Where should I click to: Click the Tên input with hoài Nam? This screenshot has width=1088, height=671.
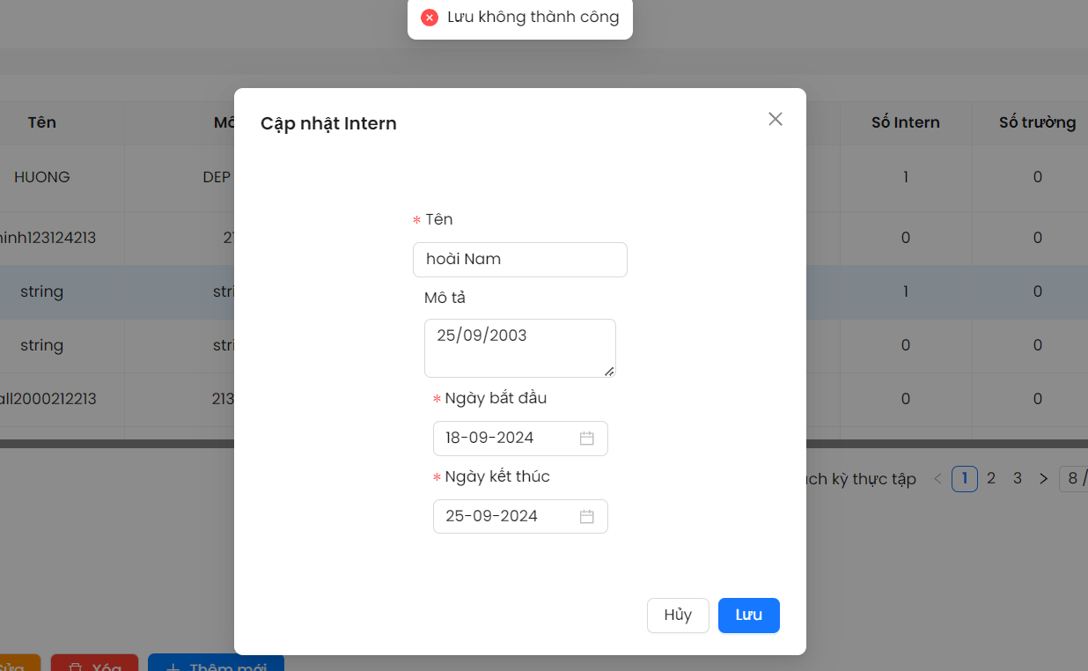pyautogui.click(x=519, y=260)
